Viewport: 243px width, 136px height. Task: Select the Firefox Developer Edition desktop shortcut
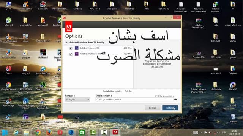click(26, 104)
